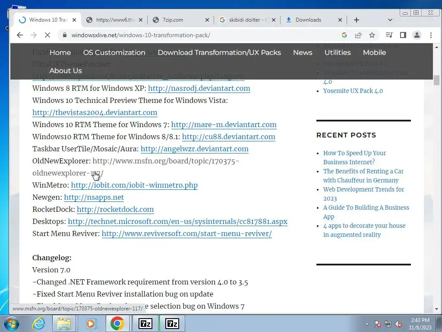The width and height of the screenshot is (442, 332).
Task: Open Chrome three-dot menu
Action: [431, 35]
